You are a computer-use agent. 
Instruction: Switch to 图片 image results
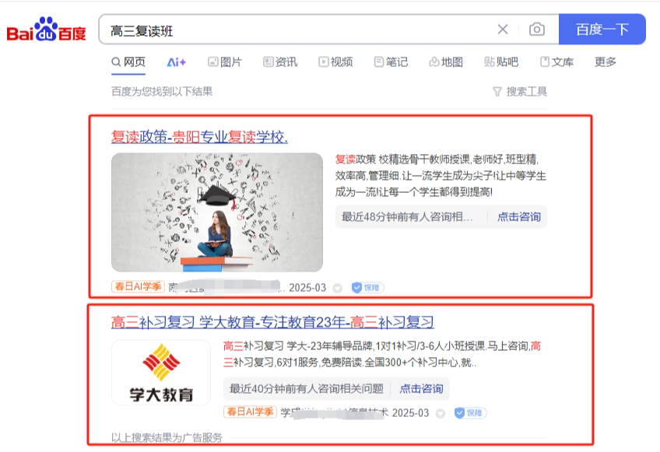tap(225, 62)
